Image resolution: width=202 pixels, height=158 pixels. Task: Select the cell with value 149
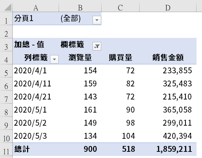coord(80,123)
